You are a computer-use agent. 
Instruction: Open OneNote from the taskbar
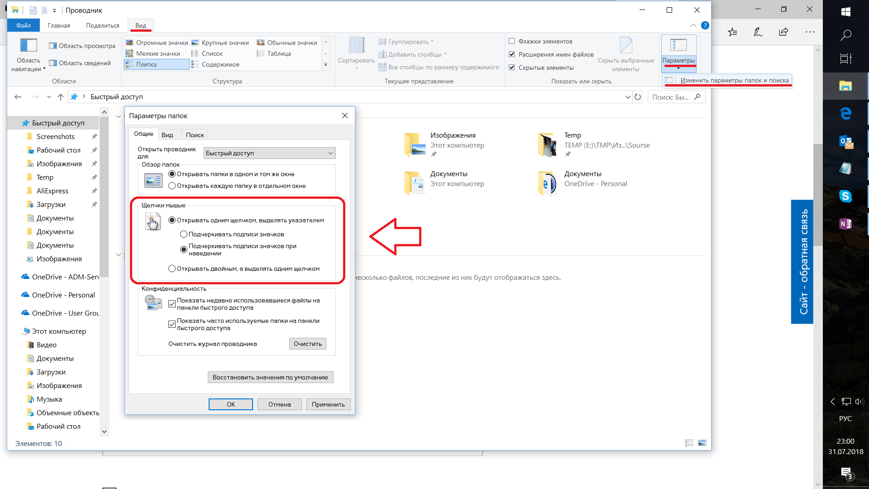click(x=845, y=224)
